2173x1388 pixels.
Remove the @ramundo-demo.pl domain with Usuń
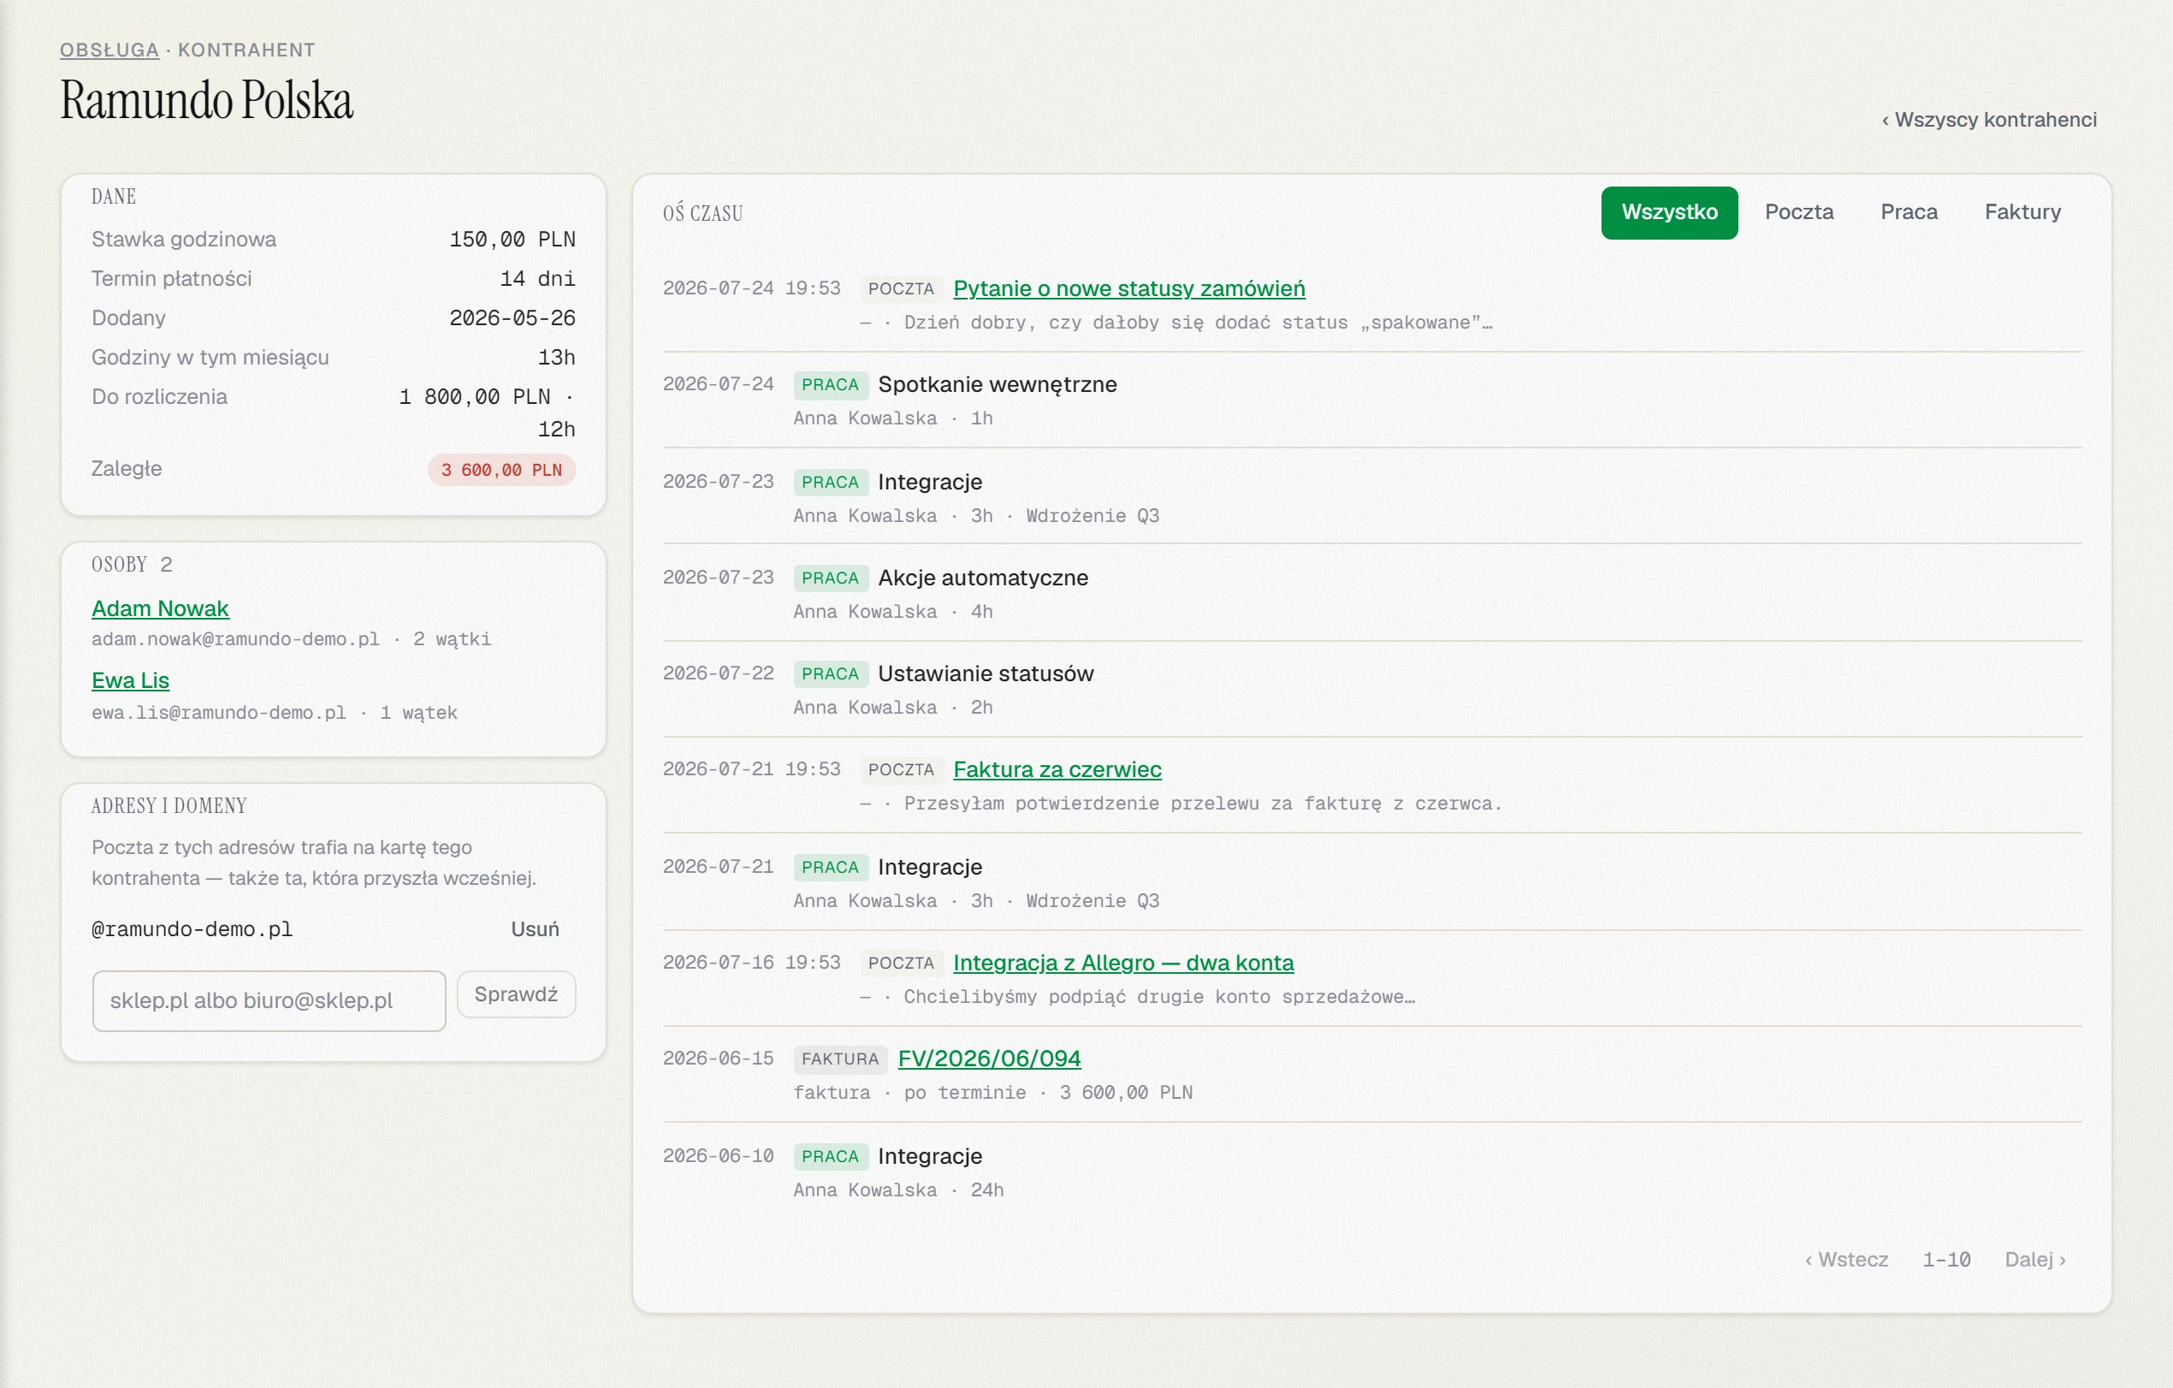click(x=534, y=928)
